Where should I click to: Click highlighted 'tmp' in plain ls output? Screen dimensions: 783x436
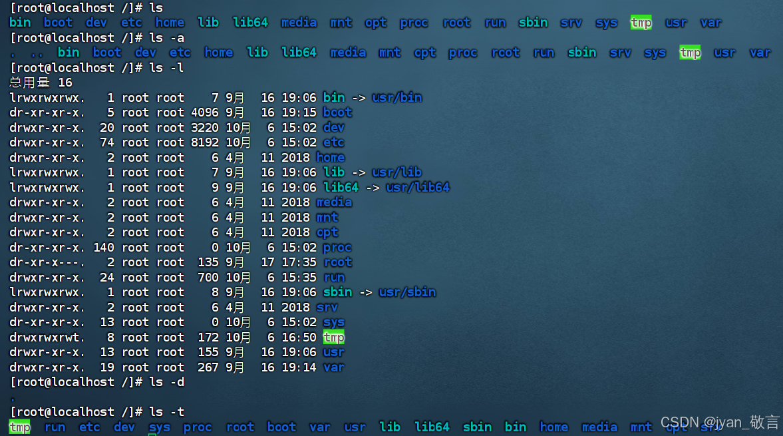pos(641,23)
